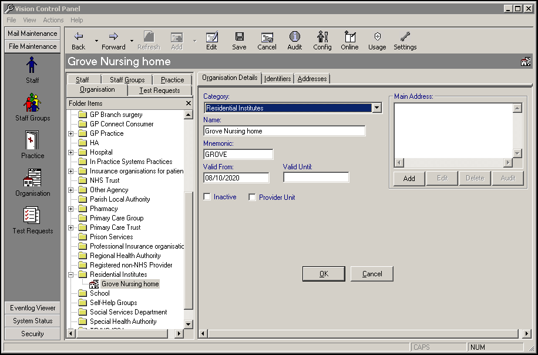Image resolution: width=538 pixels, height=355 pixels.
Task: Enable the Provider Unit checkbox
Action: 253,197
